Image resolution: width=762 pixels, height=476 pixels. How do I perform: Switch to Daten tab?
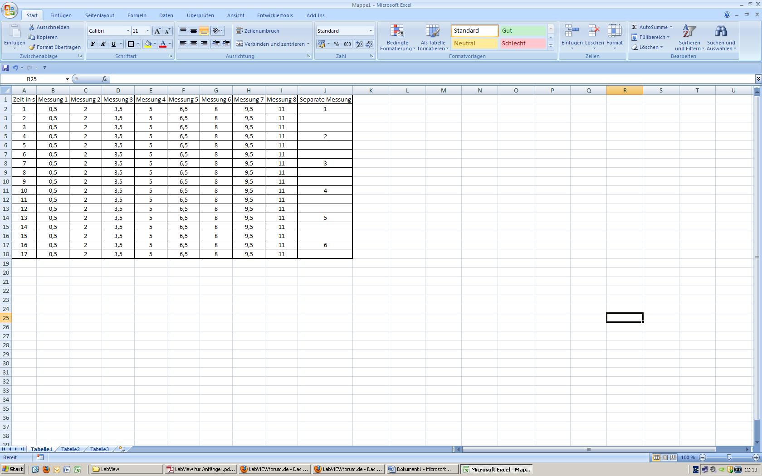point(166,15)
